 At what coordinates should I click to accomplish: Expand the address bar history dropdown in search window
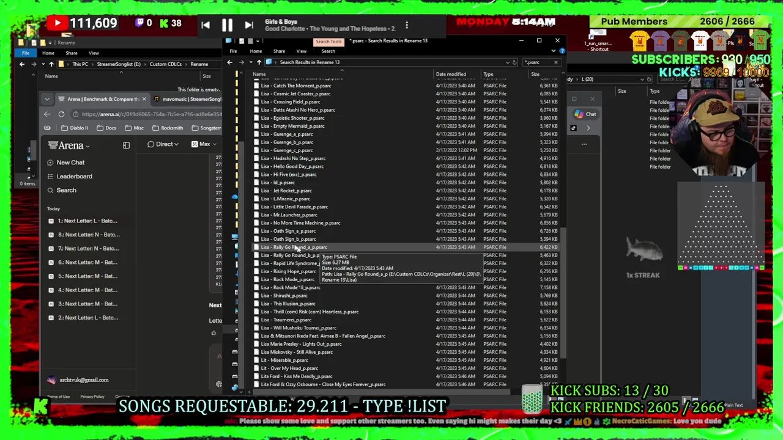507,62
